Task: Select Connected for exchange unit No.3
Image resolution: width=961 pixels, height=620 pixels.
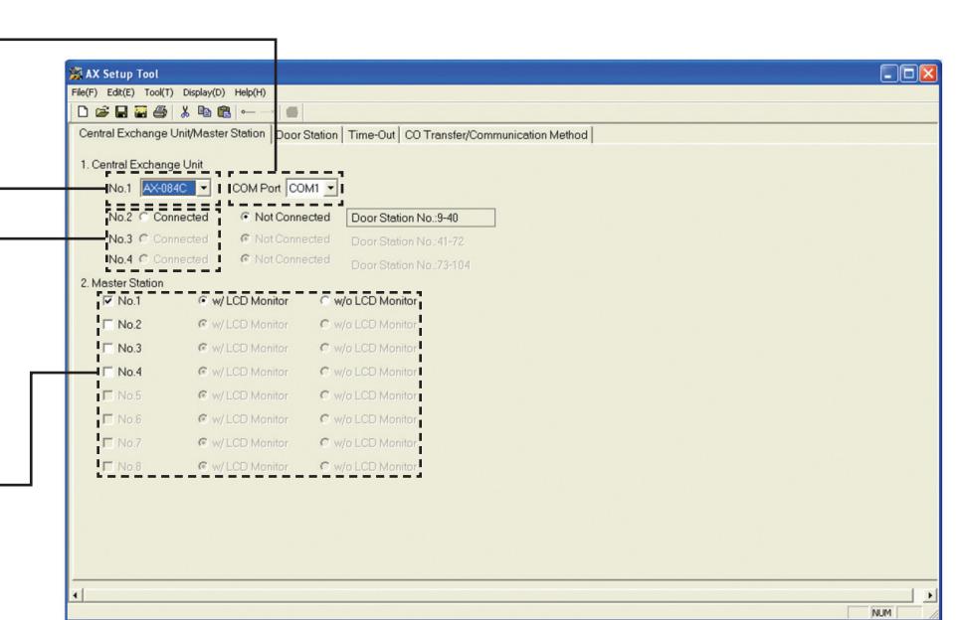Action: 144,238
